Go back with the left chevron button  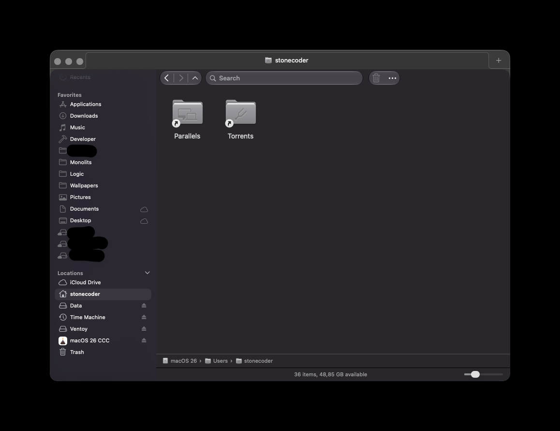(x=167, y=78)
